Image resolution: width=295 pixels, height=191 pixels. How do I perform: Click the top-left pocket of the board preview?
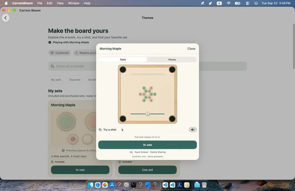(123, 69)
